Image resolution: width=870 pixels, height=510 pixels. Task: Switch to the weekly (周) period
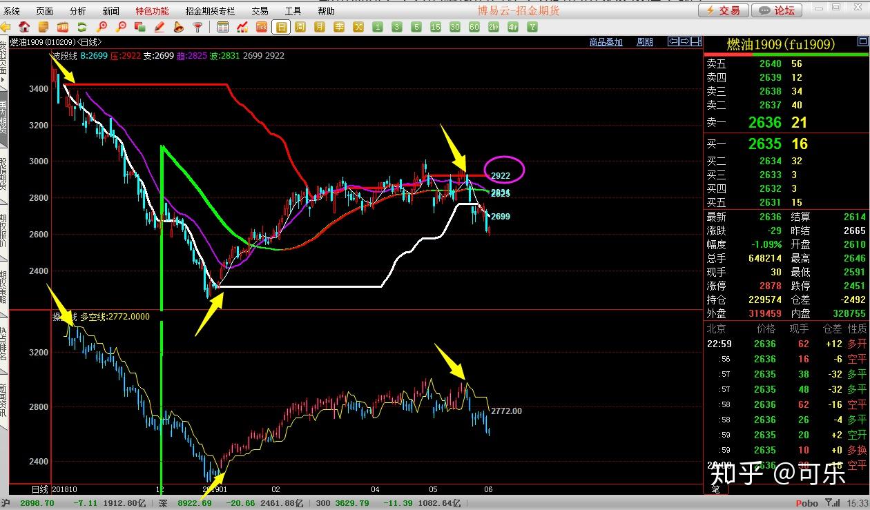[300, 27]
